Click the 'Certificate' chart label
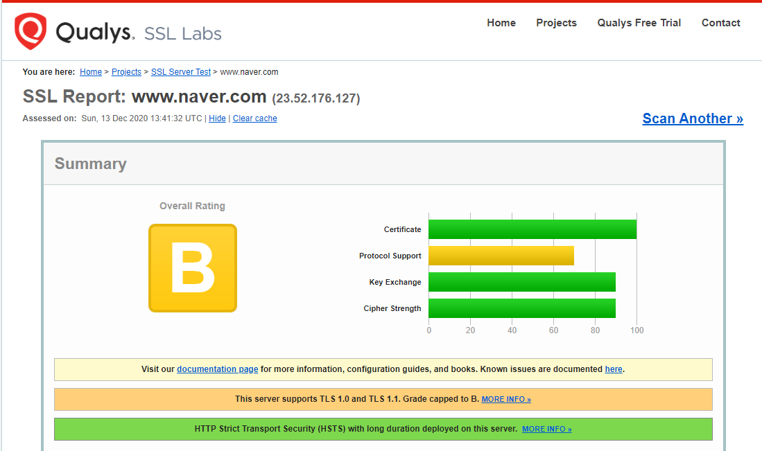 (x=402, y=229)
